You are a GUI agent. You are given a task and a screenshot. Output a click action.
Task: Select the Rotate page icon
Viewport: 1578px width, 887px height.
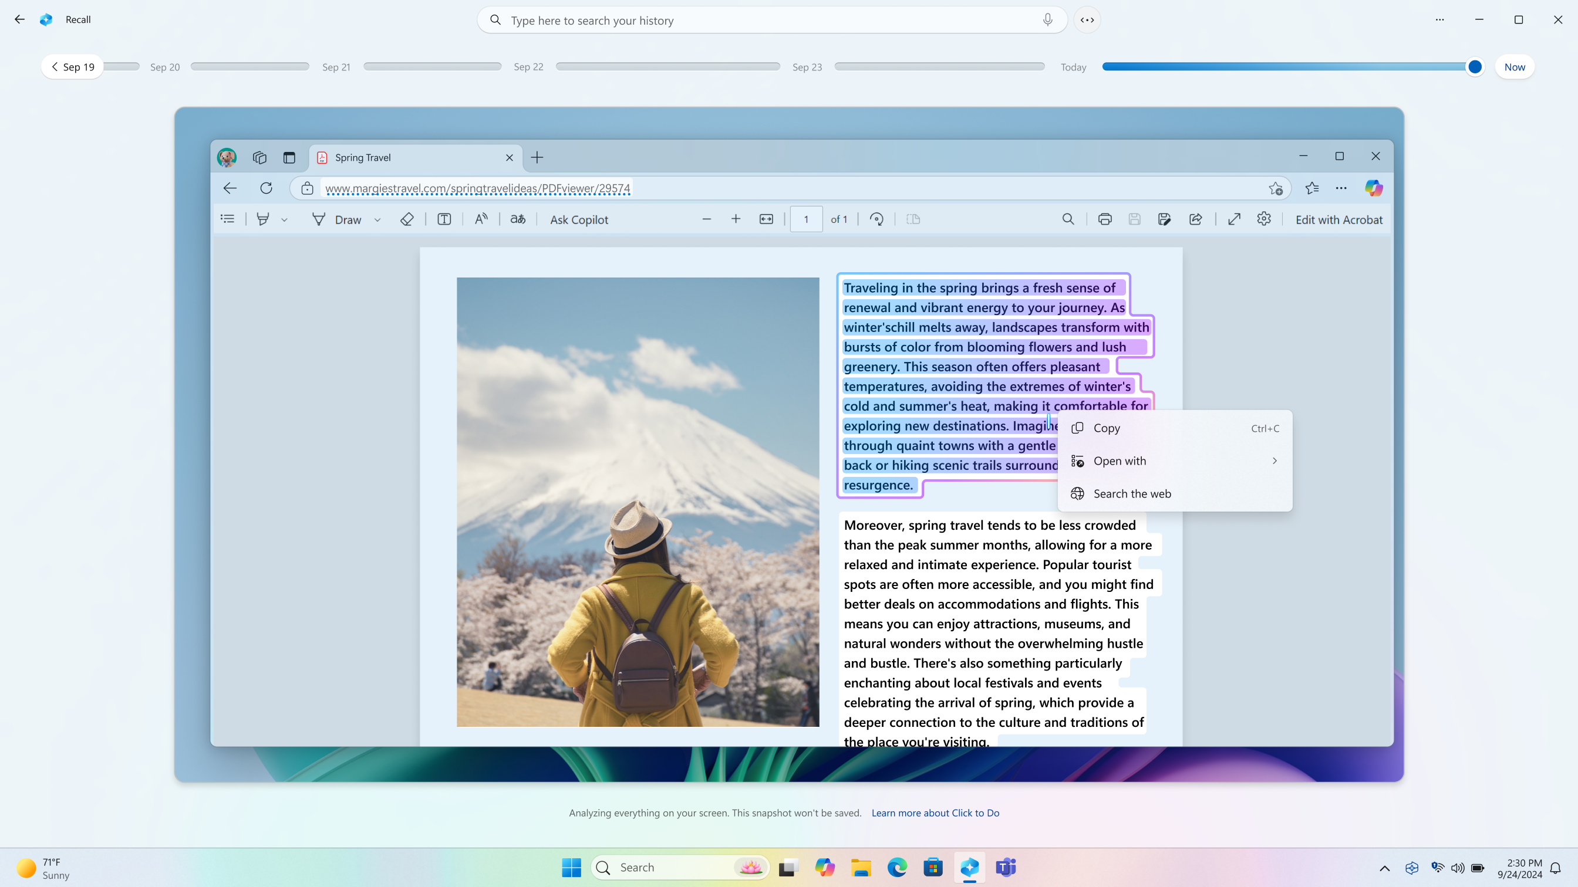[x=877, y=219]
